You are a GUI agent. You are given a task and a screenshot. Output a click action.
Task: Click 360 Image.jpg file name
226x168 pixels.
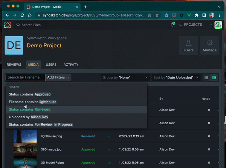click(x=51, y=150)
